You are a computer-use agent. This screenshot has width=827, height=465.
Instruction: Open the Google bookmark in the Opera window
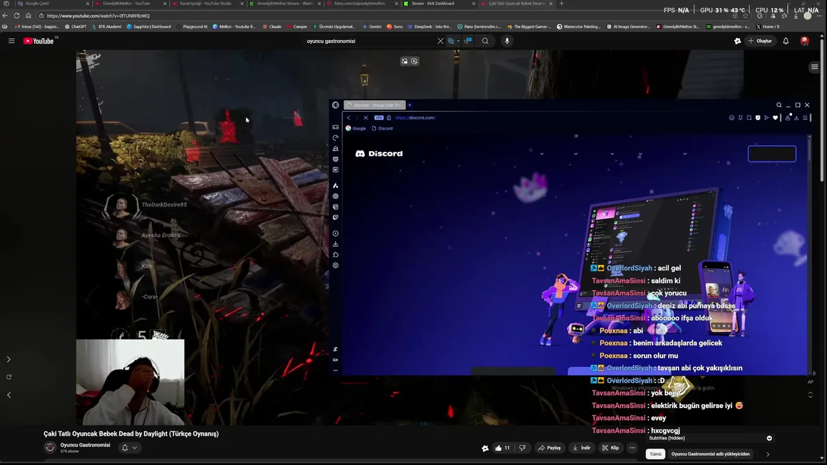[x=356, y=129]
